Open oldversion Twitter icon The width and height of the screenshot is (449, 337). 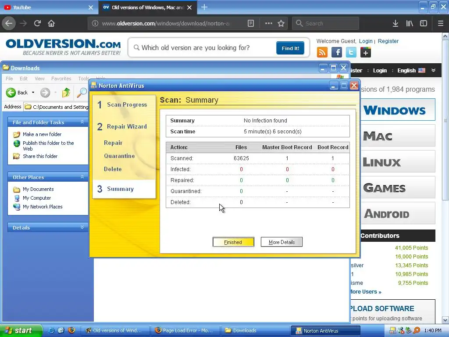click(x=351, y=53)
